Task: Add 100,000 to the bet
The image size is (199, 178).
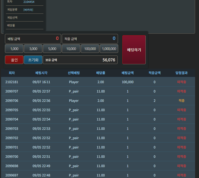Action: 90,49
